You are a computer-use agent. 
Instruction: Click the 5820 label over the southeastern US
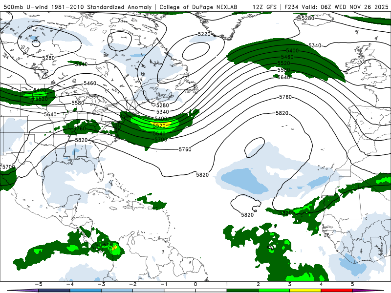(x=81, y=140)
